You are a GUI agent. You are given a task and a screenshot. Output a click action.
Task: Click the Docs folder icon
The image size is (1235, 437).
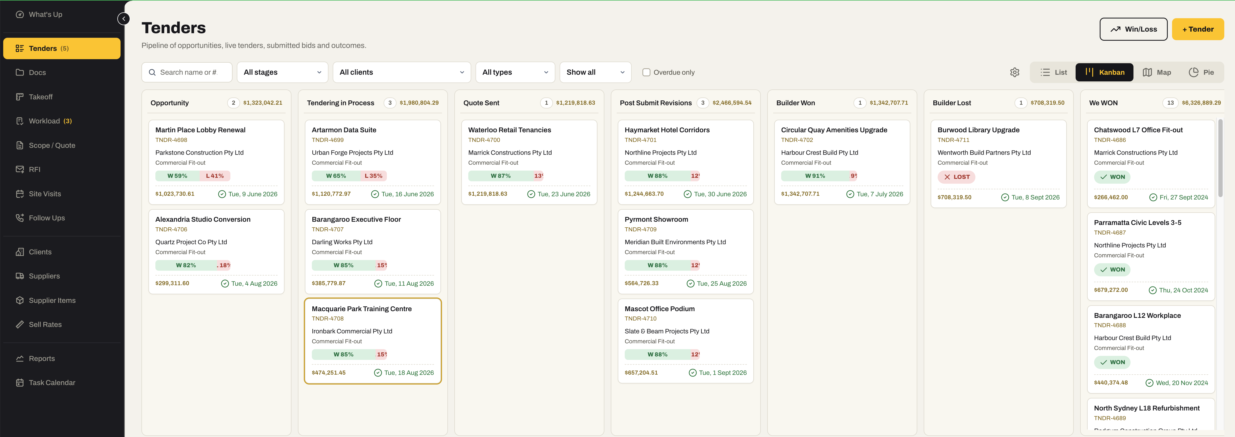coord(20,72)
